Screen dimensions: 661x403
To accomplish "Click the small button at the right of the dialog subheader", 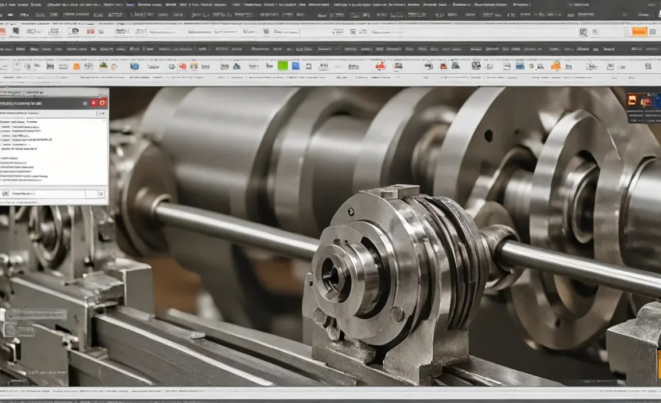I will click(x=102, y=113).
